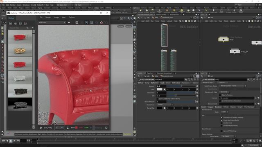Viewport: 262px width, 147px height.
Task: Click the Render to Disk button
Action: pyautogui.click(x=208, y=82)
